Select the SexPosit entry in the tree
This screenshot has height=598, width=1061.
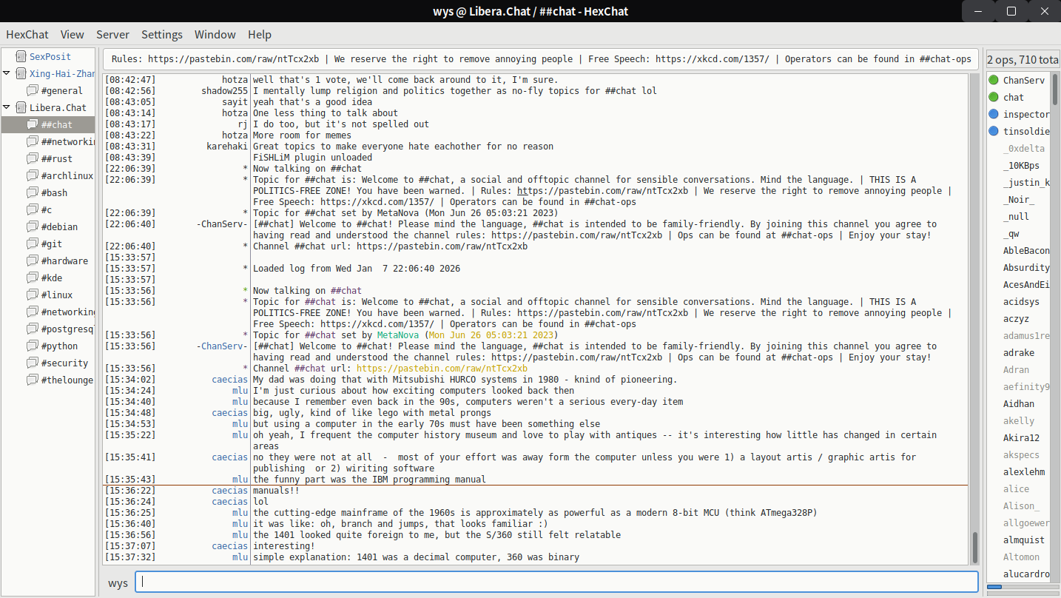[50, 56]
